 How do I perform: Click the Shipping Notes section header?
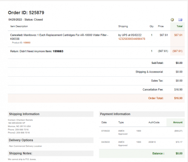(x=51, y=153)
